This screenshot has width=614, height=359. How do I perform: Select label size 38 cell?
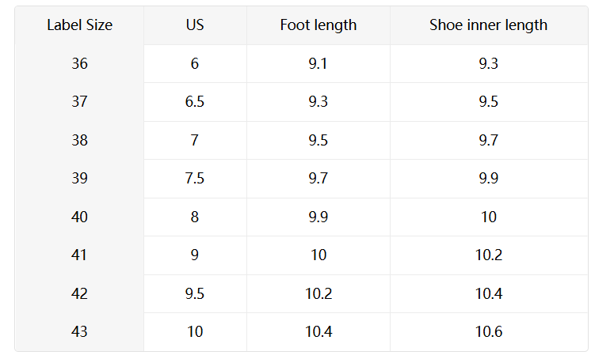[x=79, y=140]
